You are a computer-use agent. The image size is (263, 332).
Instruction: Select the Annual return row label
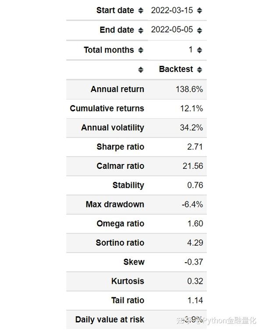coord(117,89)
